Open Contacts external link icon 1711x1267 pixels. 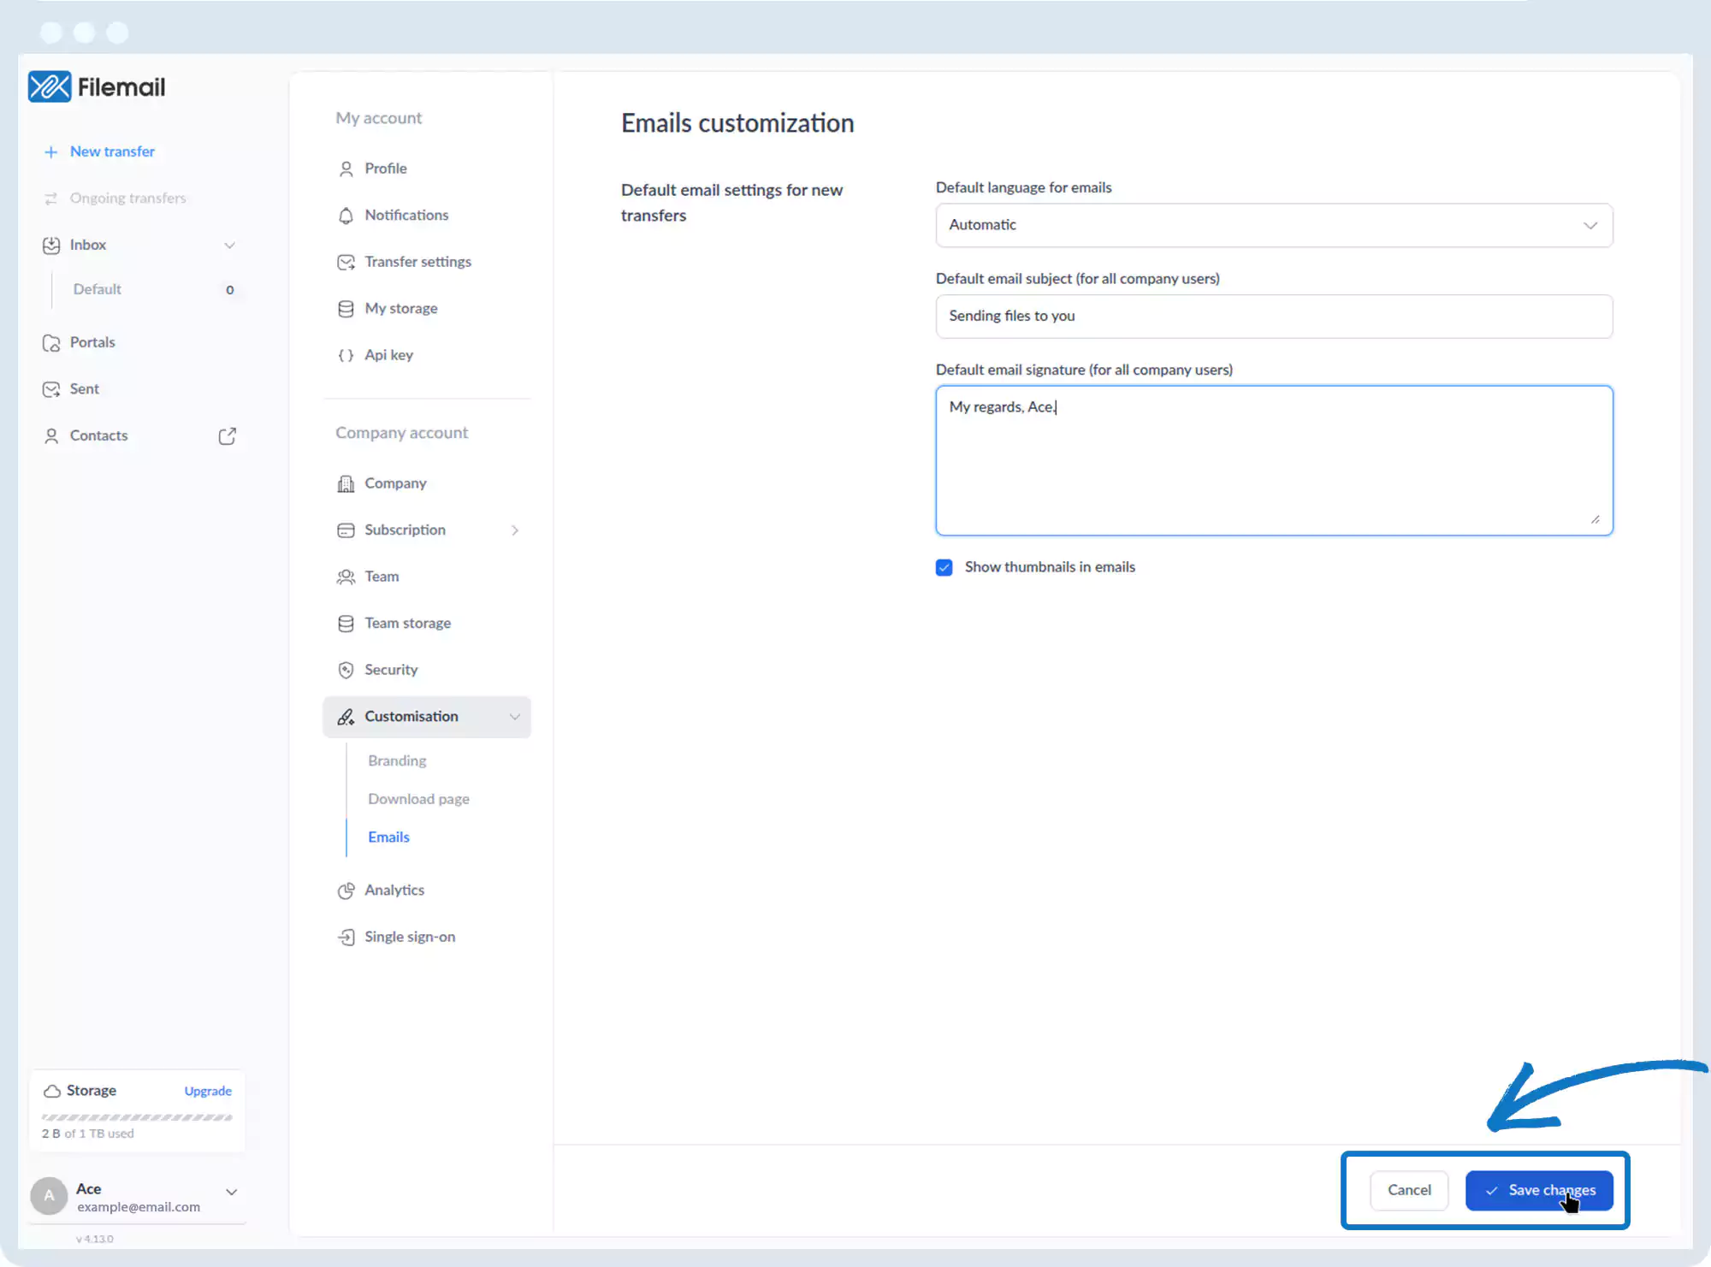pyautogui.click(x=227, y=436)
